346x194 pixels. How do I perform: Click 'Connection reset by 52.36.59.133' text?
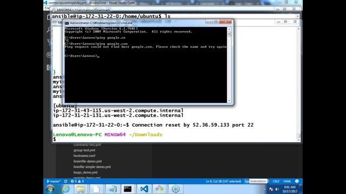(181, 125)
